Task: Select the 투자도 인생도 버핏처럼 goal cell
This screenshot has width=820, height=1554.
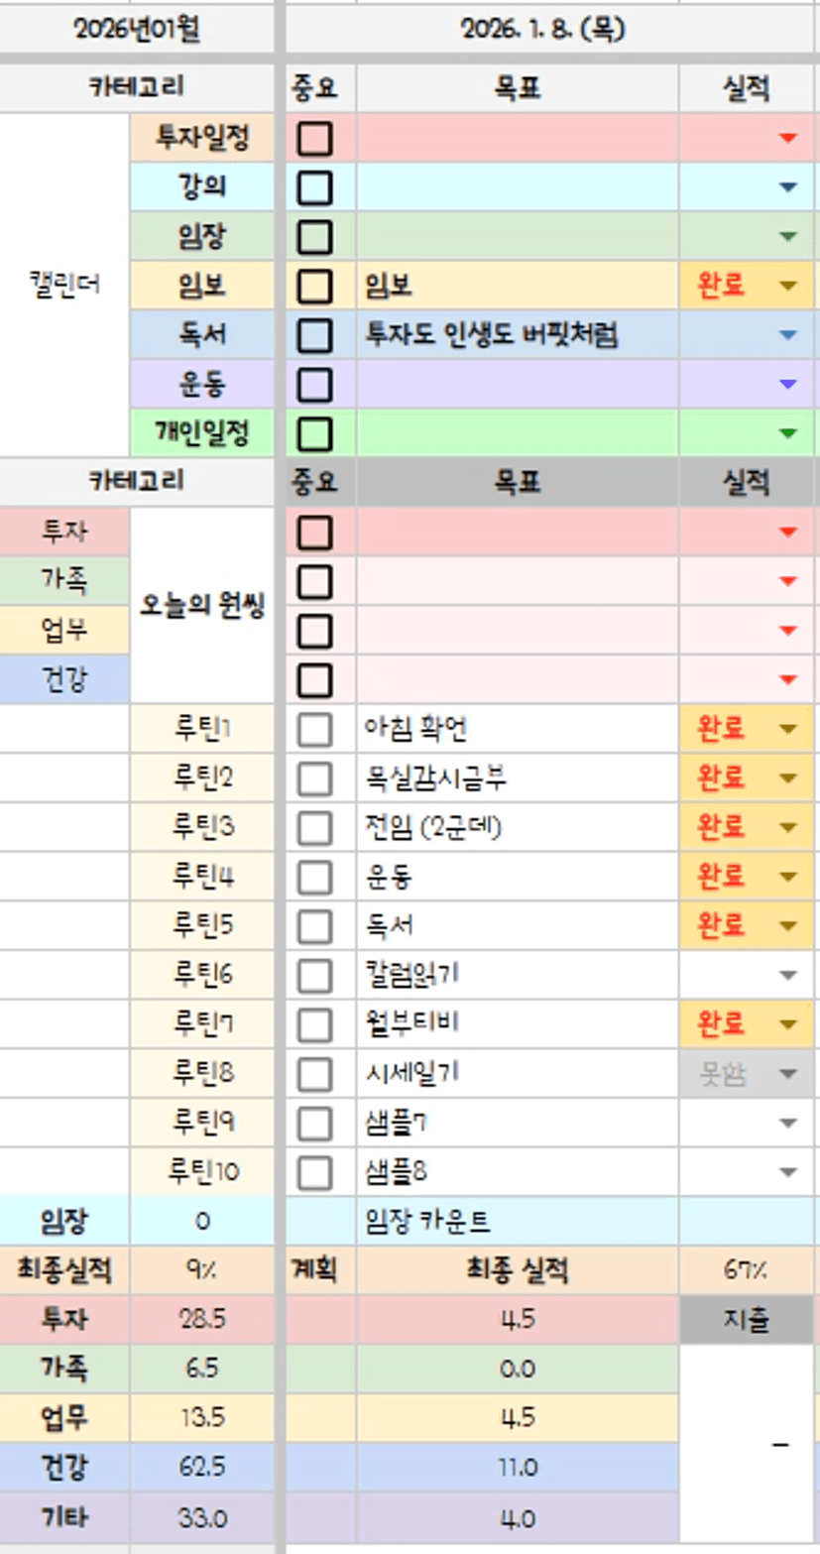Action: click(x=493, y=335)
